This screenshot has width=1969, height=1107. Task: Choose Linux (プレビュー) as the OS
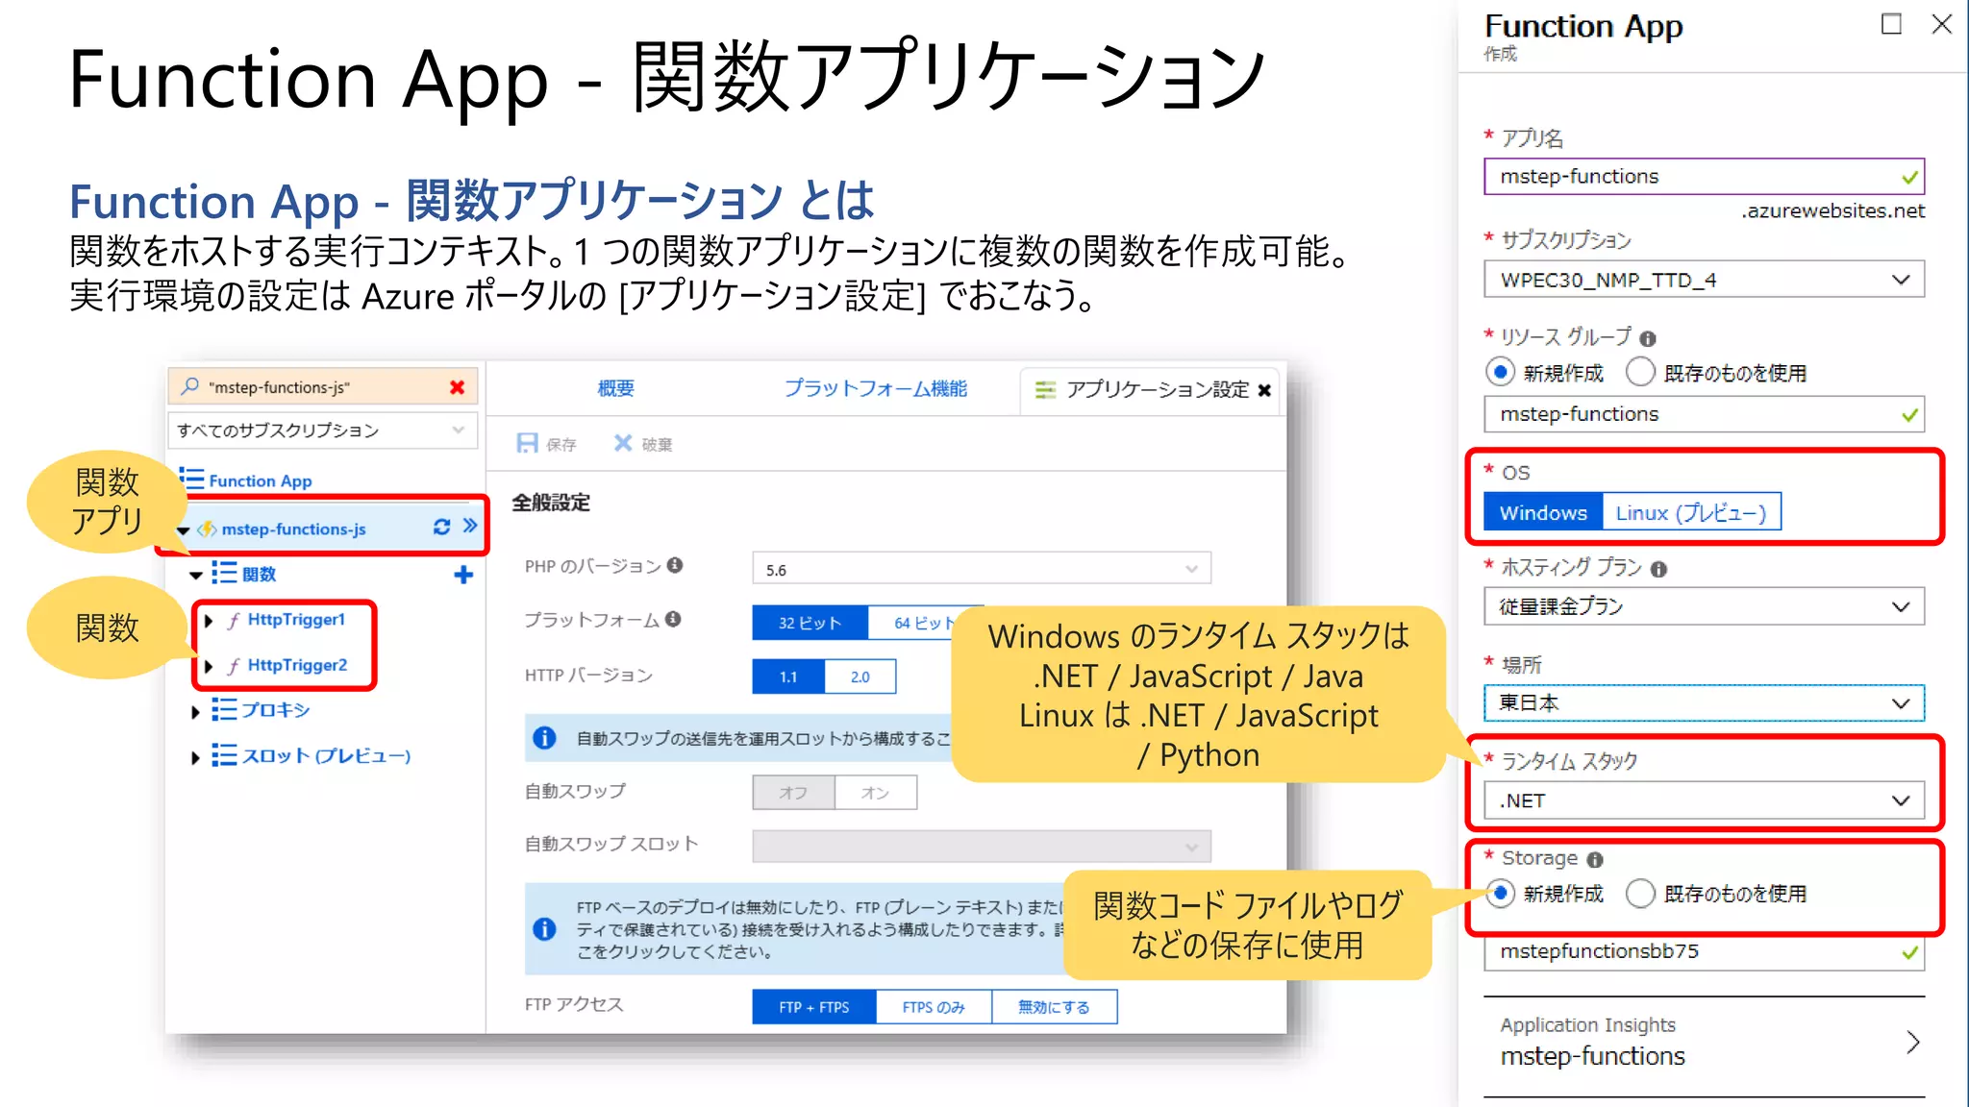pos(1691,512)
